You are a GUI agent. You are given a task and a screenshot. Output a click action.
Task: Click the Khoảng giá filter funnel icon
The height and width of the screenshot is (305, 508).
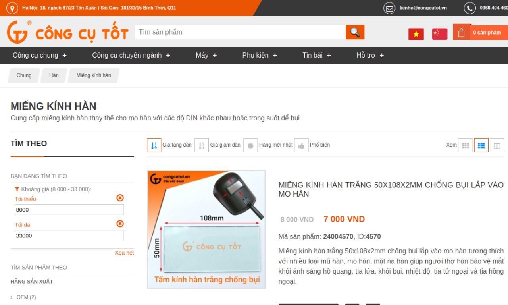coord(17,189)
